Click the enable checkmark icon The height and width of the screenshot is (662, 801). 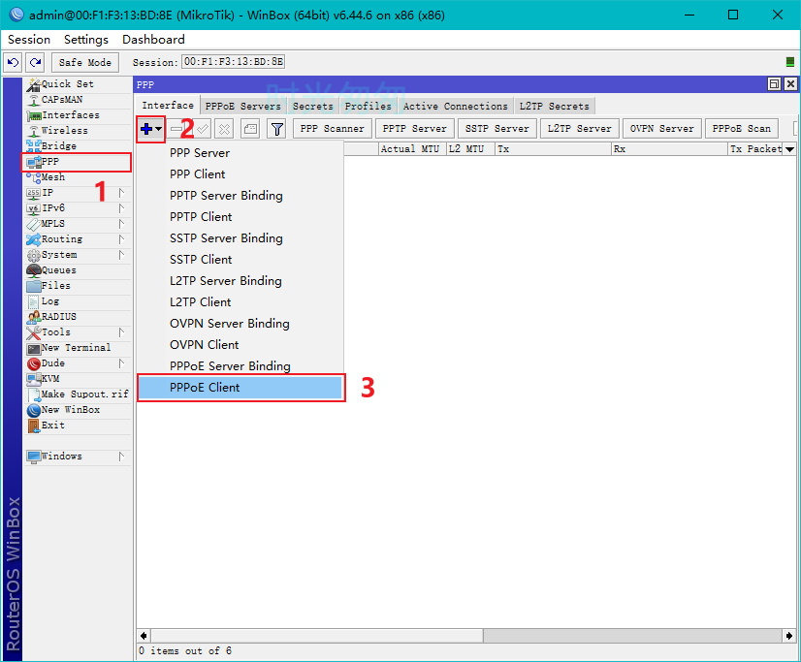pos(203,129)
